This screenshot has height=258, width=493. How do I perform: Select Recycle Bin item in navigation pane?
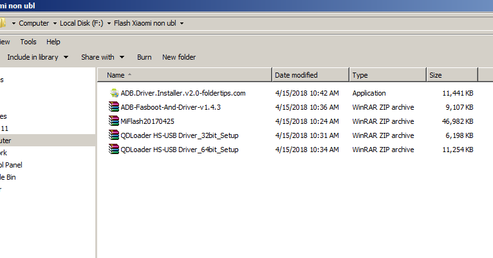point(8,177)
